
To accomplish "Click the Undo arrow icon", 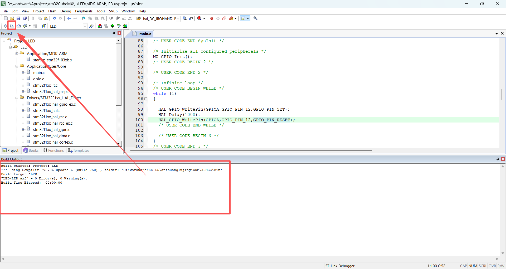I will point(54,18).
